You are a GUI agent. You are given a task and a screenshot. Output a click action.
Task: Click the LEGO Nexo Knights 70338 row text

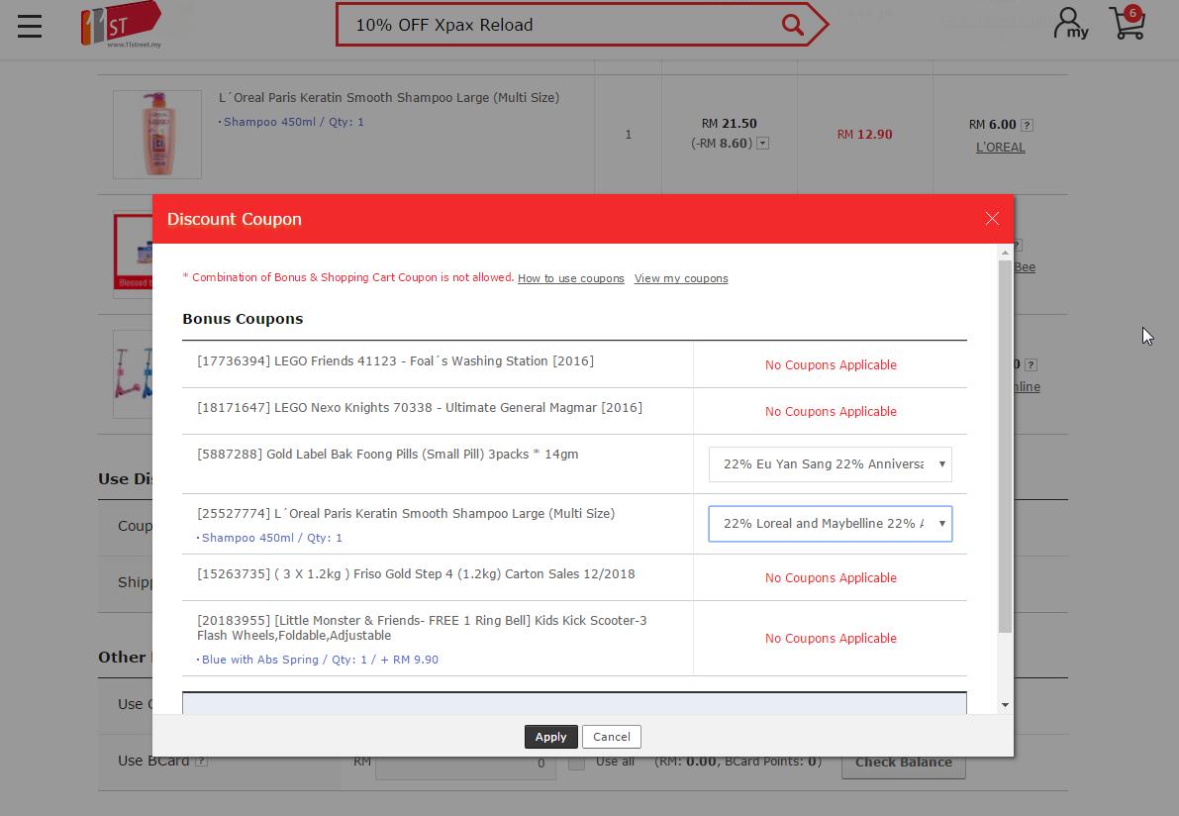coord(420,408)
